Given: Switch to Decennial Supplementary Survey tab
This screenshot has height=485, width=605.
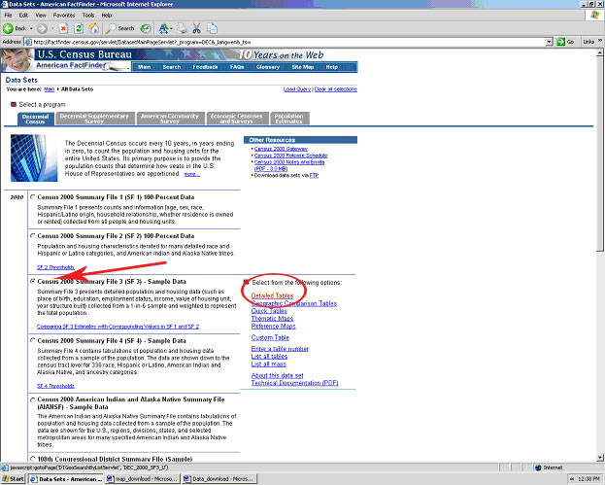Looking at the screenshot, I should pyautogui.click(x=94, y=119).
